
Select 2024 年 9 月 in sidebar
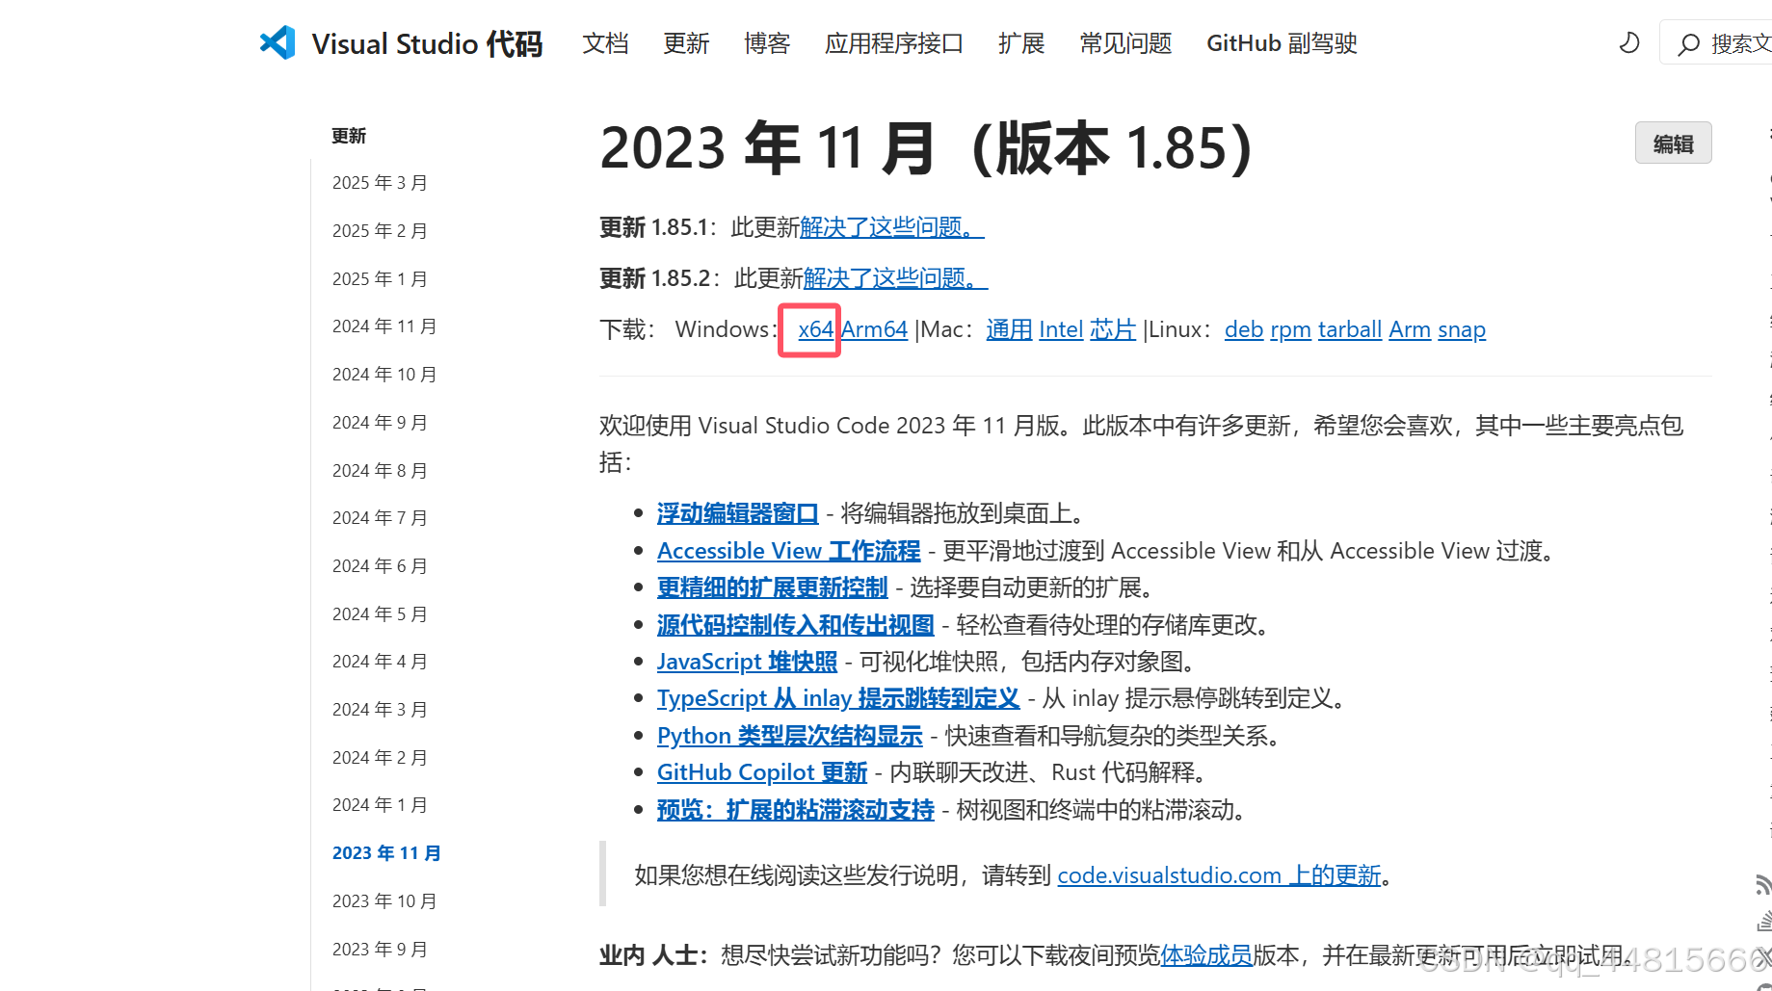coord(380,423)
